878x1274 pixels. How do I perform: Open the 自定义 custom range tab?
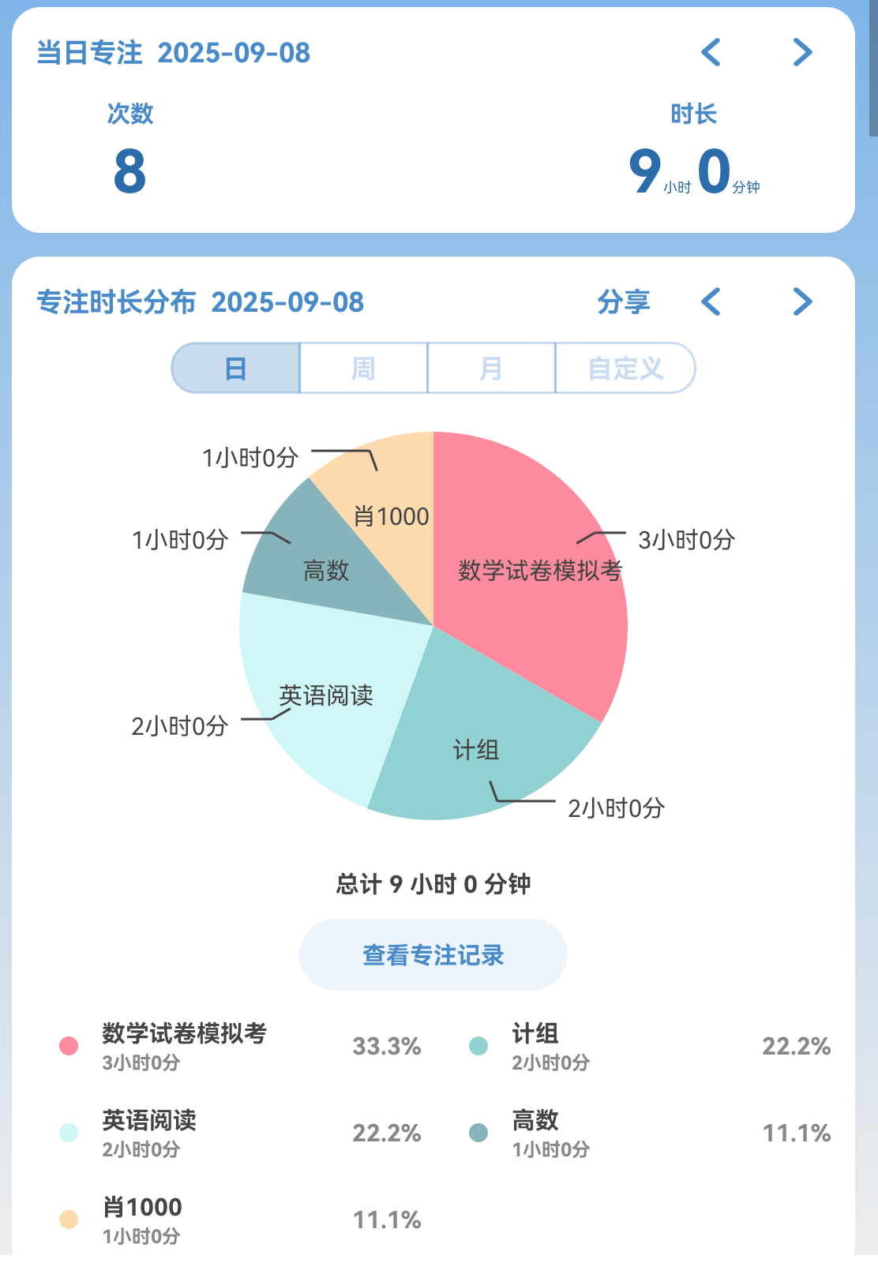click(625, 368)
